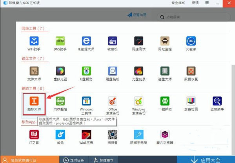This screenshot has width=235, height=163.
Task: Click the 软媒魔方 logo in title bar
Action: click(5, 3)
